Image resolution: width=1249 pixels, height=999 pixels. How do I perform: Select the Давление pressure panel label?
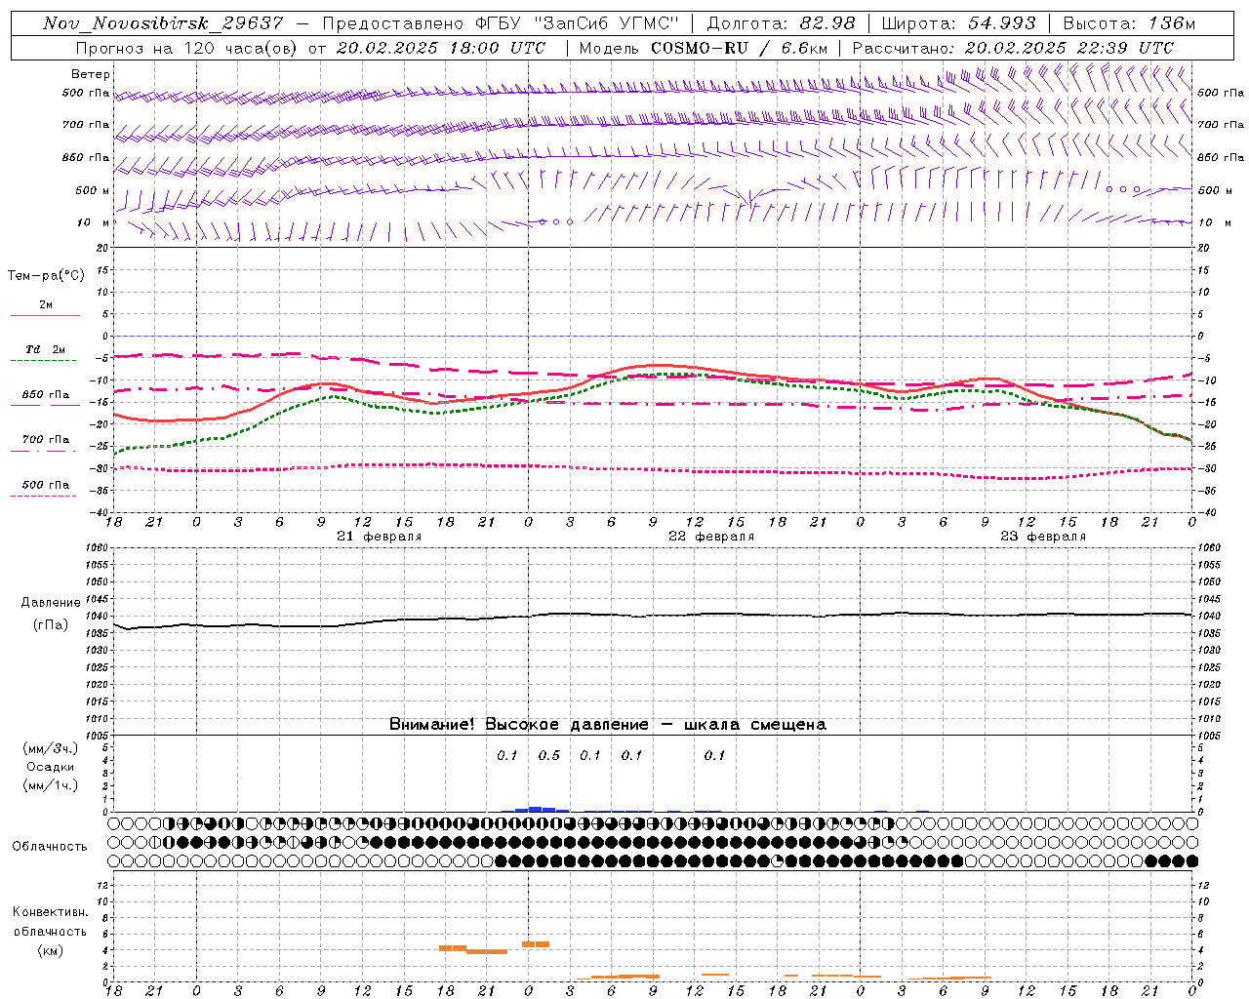tap(51, 603)
